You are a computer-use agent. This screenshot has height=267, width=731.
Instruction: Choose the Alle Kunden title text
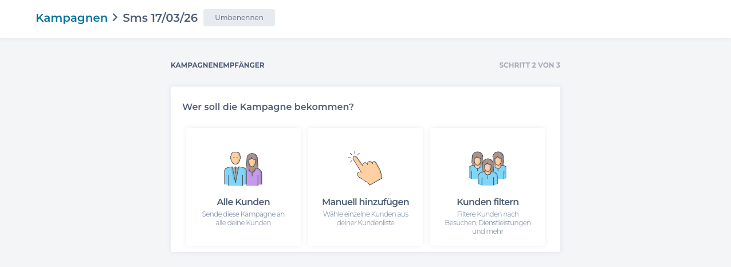(x=243, y=202)
